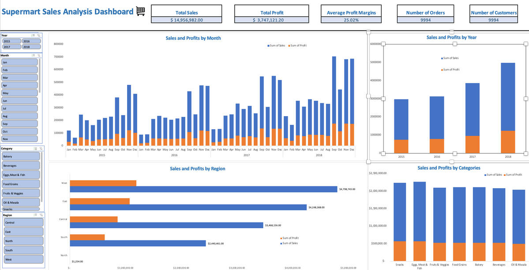Clear the Region slicer filter
529x270 pixels.
[41, 215]
